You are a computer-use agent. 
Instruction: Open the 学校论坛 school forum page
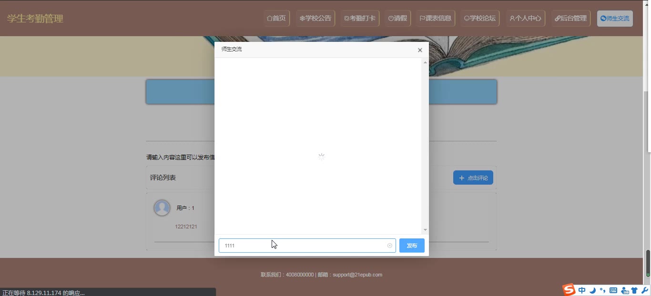(x=480, y=19)
